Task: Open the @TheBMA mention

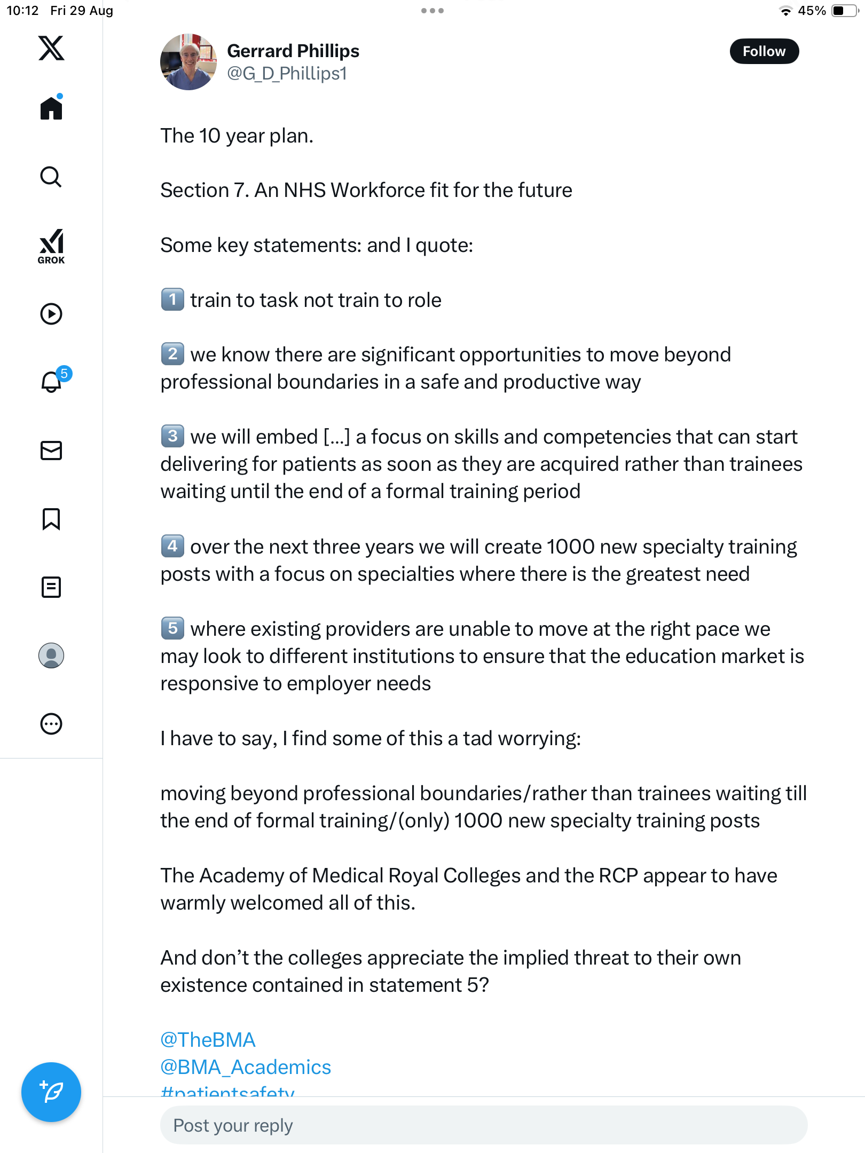Action: [x=208, y=1040]
